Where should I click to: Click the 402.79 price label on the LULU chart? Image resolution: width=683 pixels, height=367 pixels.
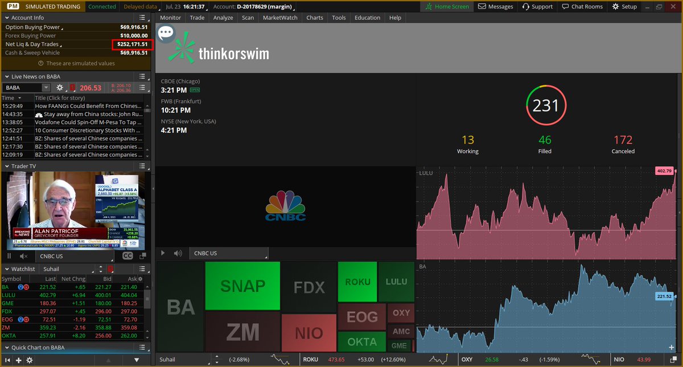664,171
